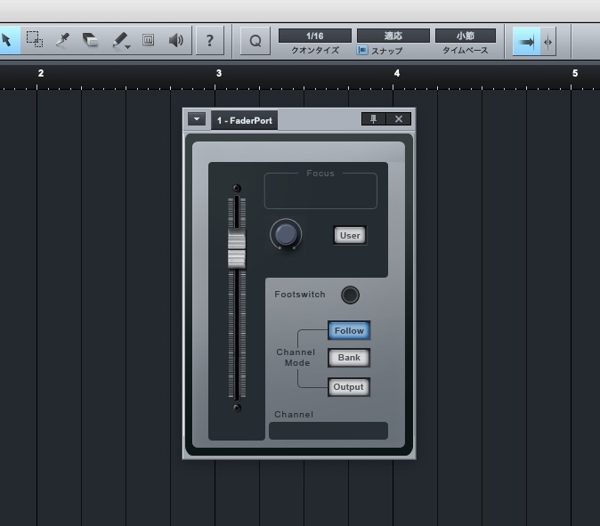Select the Mute tool
Viewport: 600px width, 526px height.
point(149,40)
